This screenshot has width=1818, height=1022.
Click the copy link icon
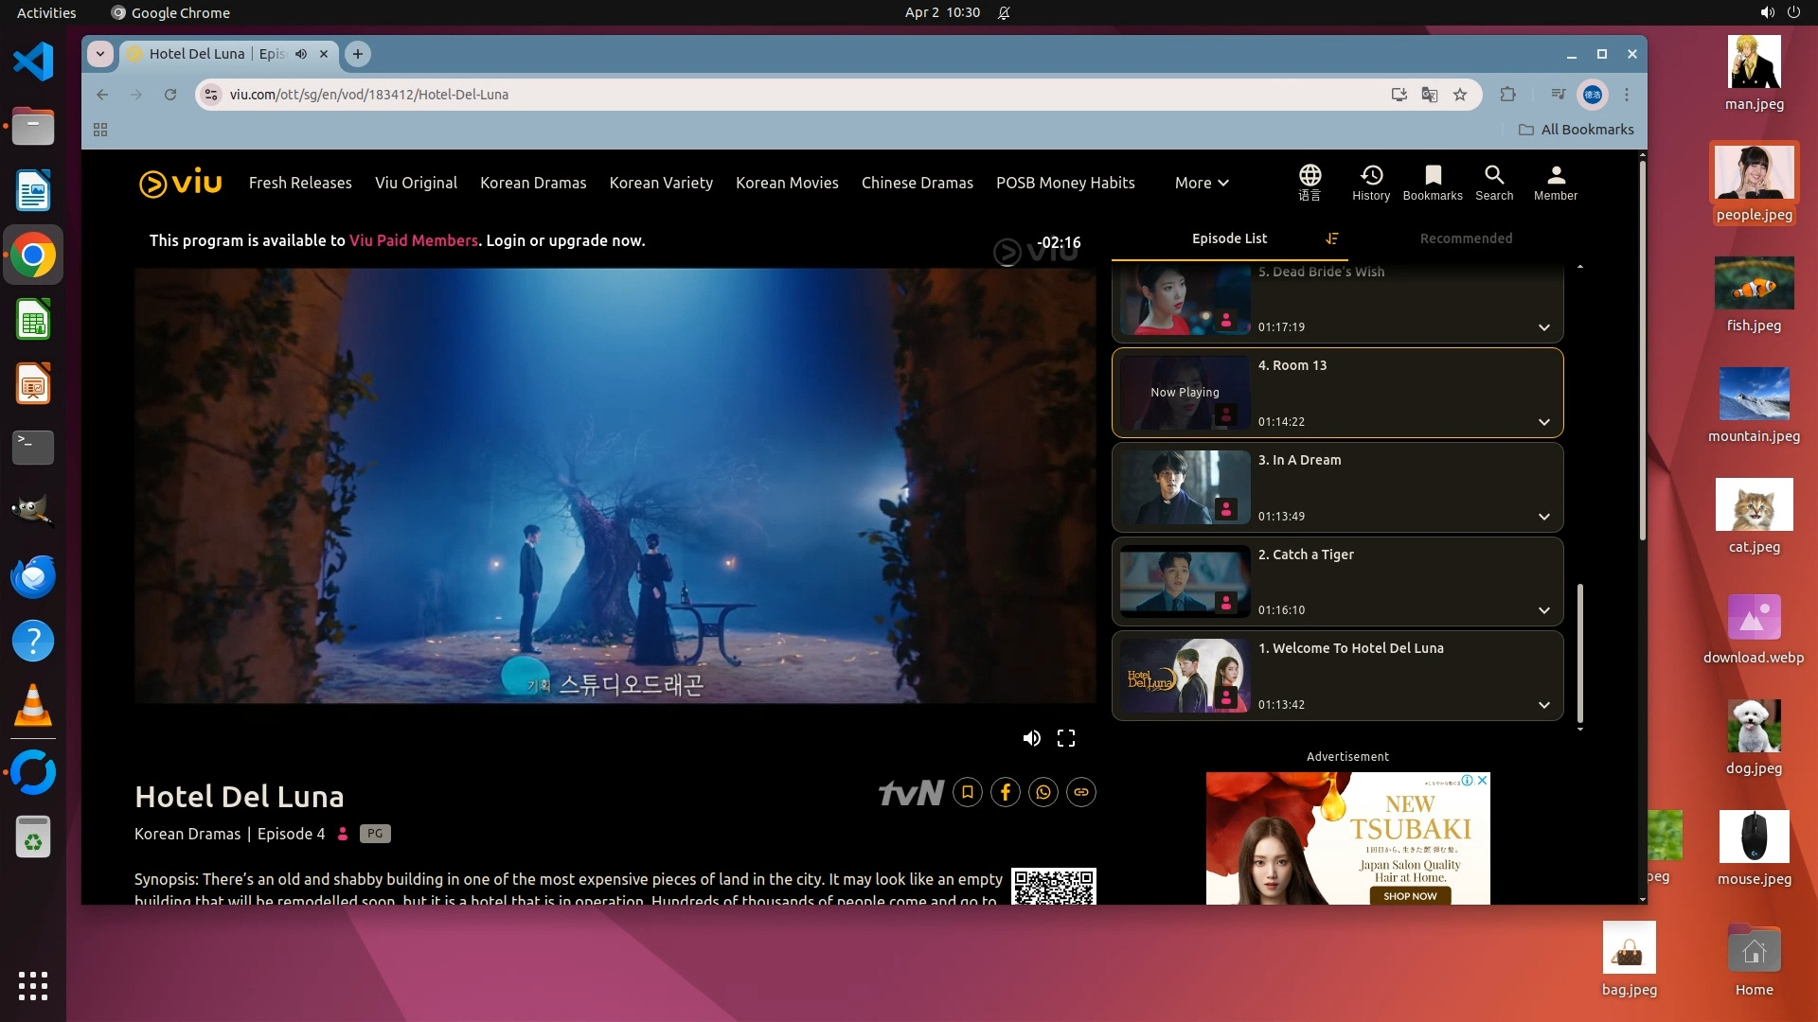(1080, 792)
